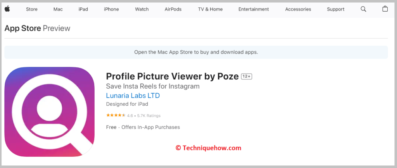Open the TV & Home menu item
The width and height of the screenshot is (397, 168).
(x=210, y=9)
